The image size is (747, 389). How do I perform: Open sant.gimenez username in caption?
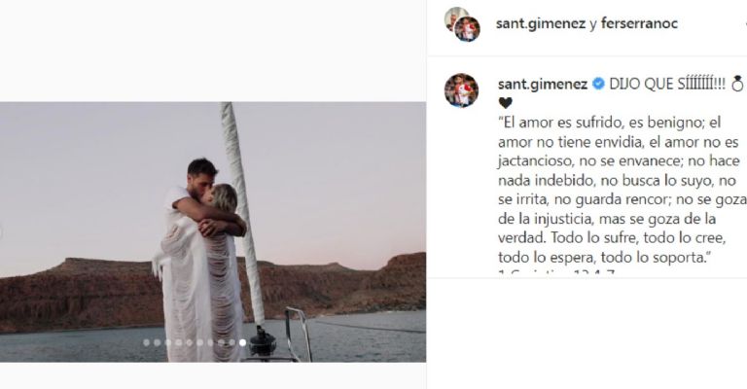tap(543, 85)
